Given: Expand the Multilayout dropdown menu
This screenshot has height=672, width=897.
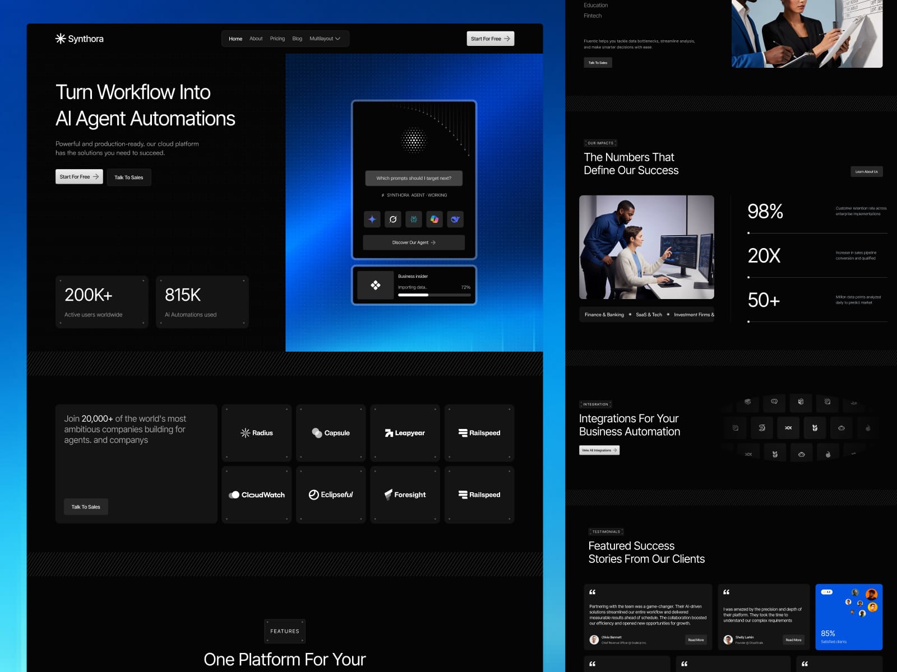Looking at the screenshot, I should [325, 39].
